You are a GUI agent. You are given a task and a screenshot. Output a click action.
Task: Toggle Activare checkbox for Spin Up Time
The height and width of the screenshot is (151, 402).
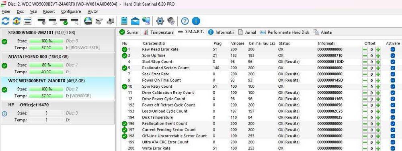point(393,55)
